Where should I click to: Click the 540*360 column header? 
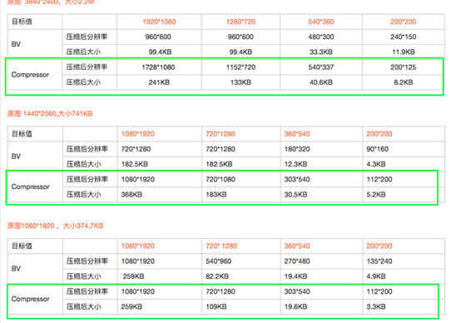coord(321,22)
